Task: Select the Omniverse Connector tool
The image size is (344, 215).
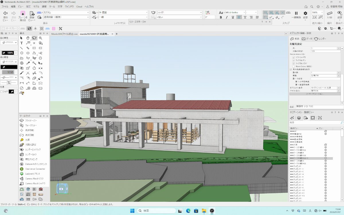Action: [35, 169]
